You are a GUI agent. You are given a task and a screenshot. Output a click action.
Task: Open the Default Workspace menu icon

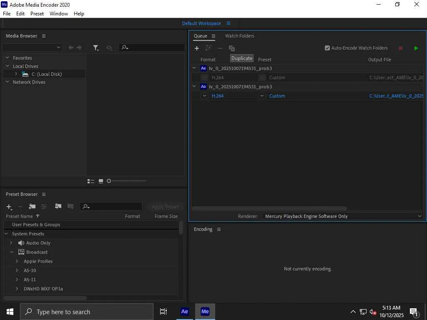coord(229,23)
